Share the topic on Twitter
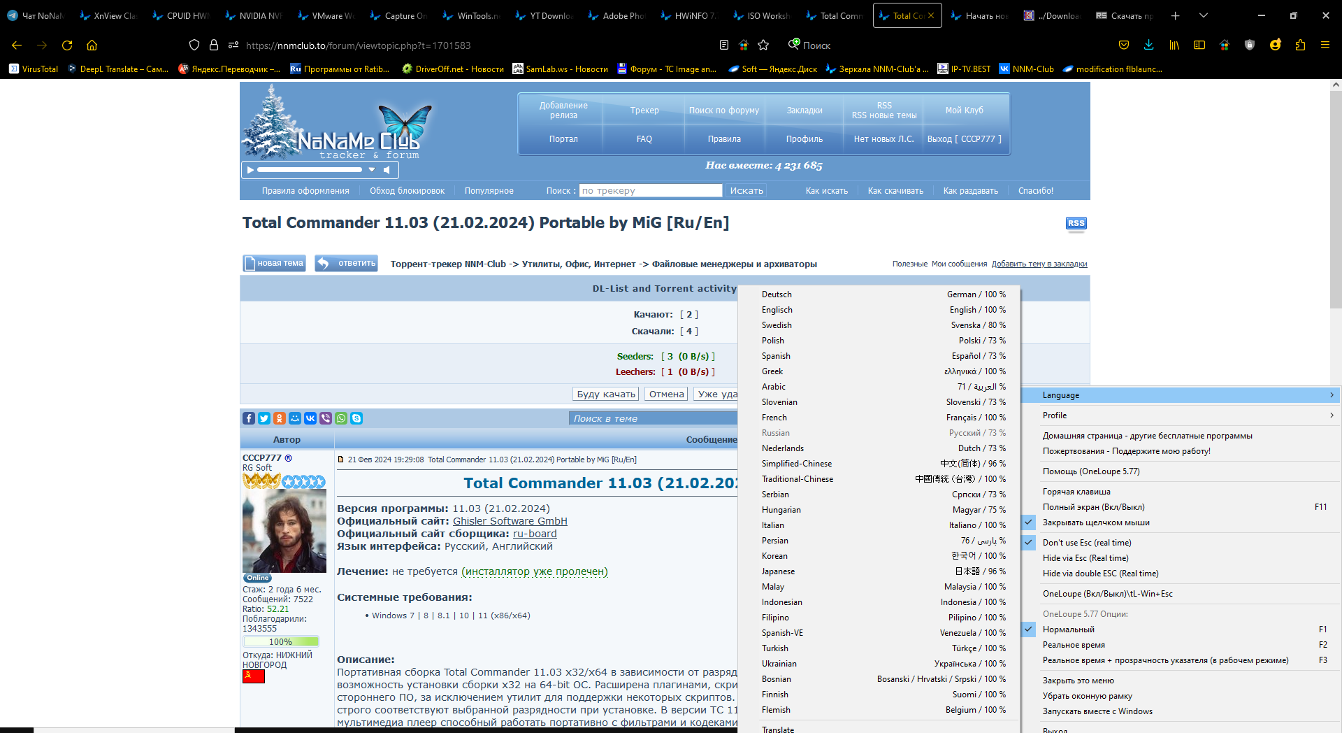 coord(264,418)
